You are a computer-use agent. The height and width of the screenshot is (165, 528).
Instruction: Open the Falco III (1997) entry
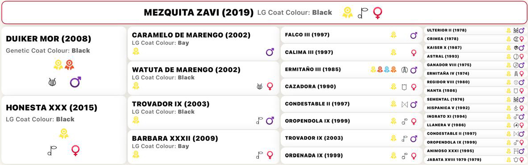coord(351,35)
